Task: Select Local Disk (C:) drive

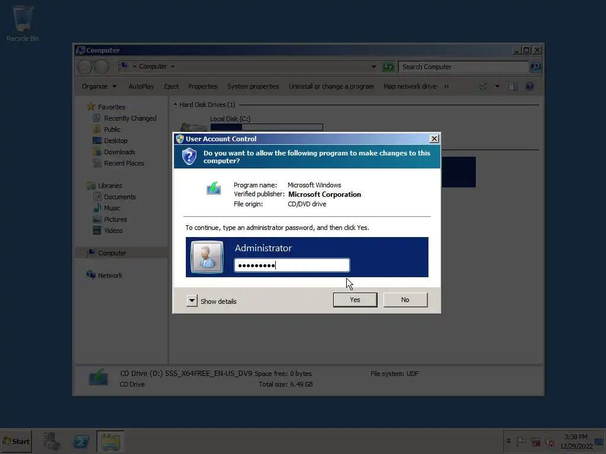Action: [x=230, y=119]
